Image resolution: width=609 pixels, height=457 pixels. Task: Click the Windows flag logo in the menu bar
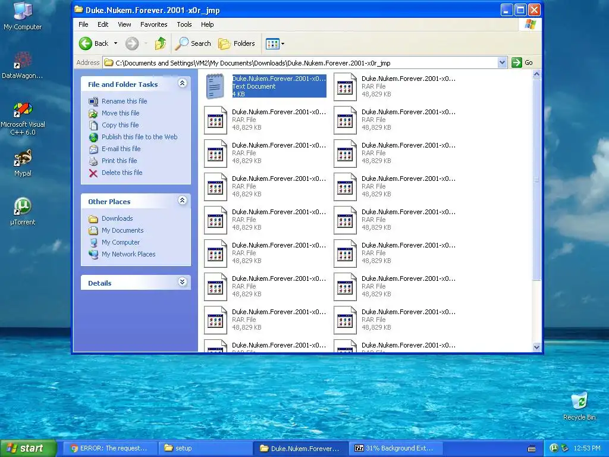[530, 24]
